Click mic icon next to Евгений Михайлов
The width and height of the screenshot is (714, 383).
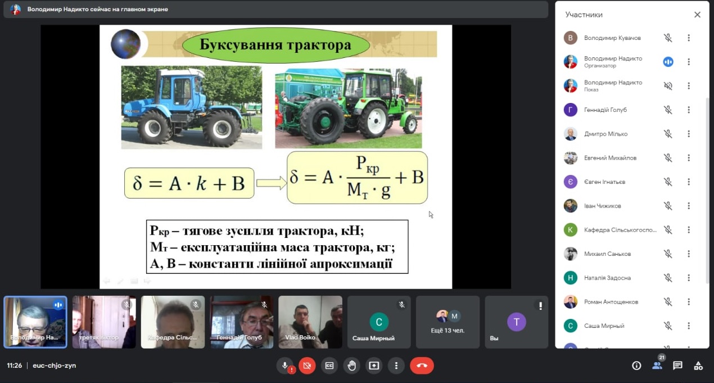668,158
